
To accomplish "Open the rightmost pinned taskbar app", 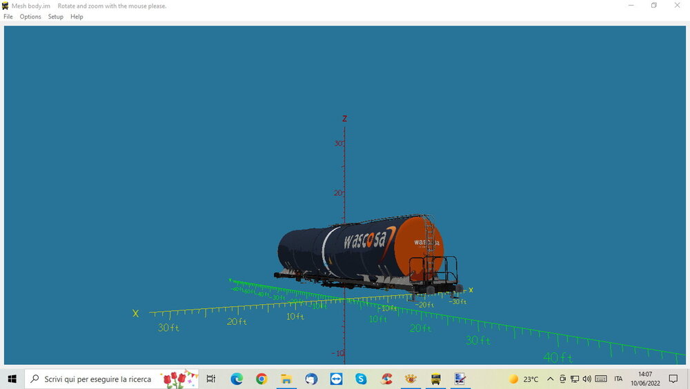I will 460,379.
